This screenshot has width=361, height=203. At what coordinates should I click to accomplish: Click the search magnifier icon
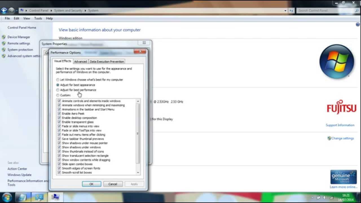pyautogui.click(x=357, y=10)
